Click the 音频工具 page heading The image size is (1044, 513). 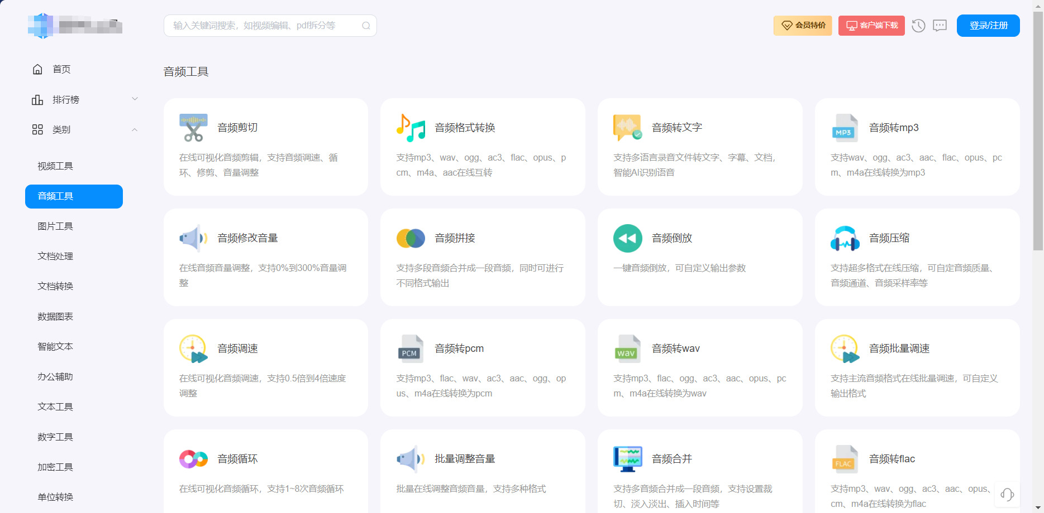click(186, 71)
